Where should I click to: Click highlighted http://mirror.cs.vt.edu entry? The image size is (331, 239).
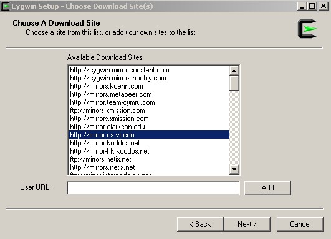(x=149, y=135)
